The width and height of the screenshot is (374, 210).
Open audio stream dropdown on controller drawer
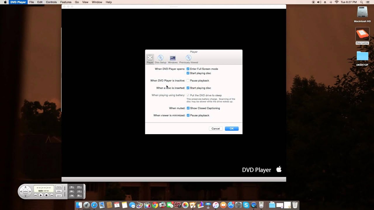click(x=79, y=191)
